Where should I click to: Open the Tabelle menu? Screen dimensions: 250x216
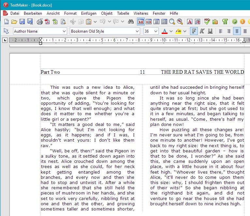pos(123,13)
